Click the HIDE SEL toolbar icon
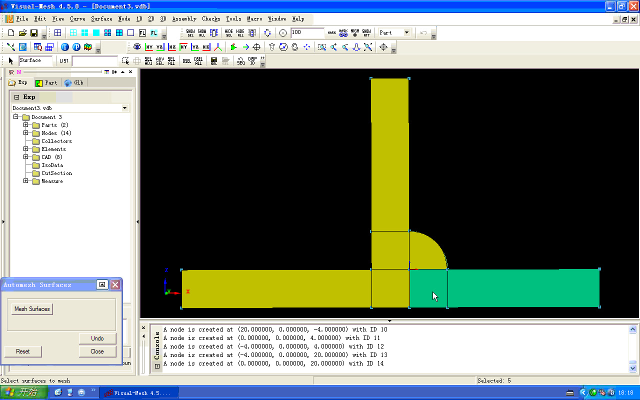The height and width of the screenshot is (400, 640). click(x=229, y=33)
